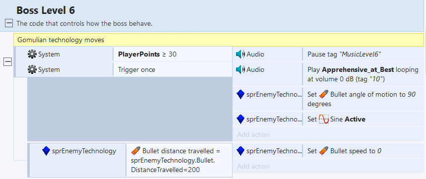The image size is (426, 179).
Task: Select the Gomulian technology moves comment
Action: [219, 40]
